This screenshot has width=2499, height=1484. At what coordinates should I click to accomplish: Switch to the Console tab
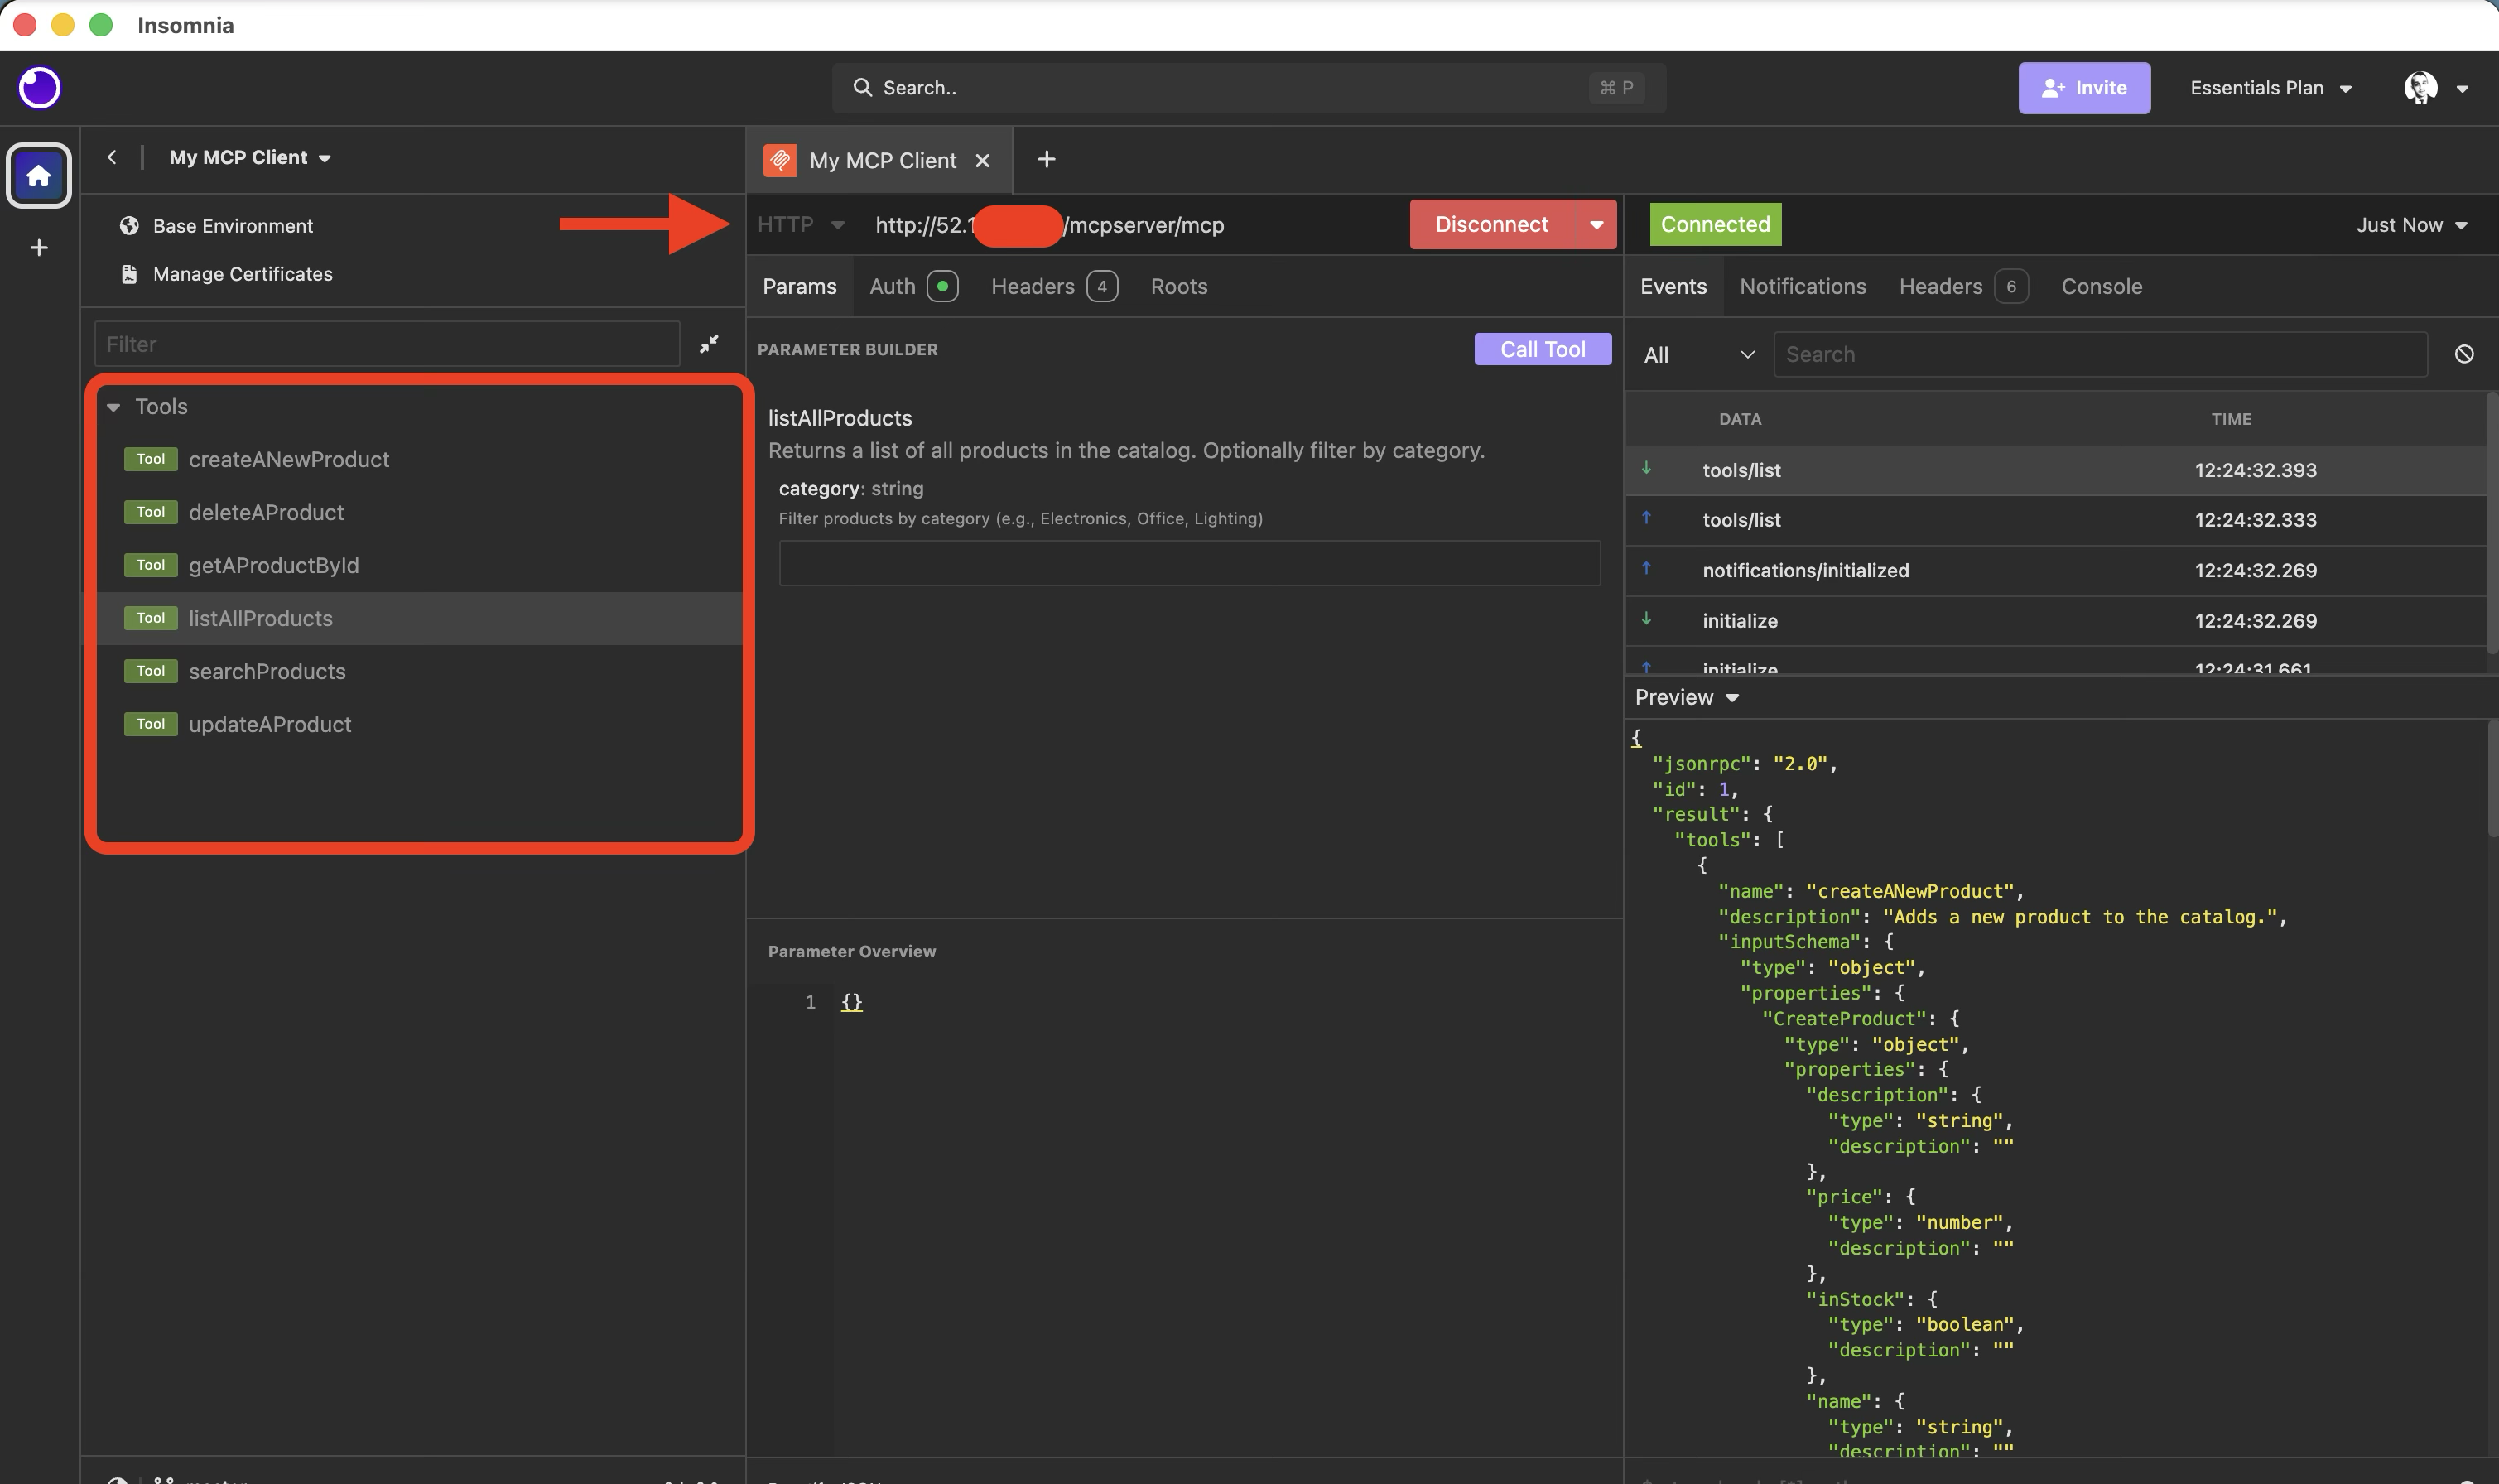2100,286
